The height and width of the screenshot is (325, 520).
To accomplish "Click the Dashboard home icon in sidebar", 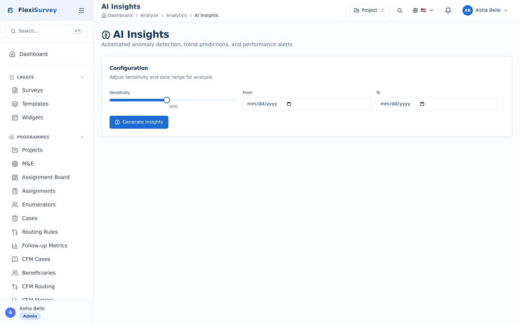I will click(12, 54).
